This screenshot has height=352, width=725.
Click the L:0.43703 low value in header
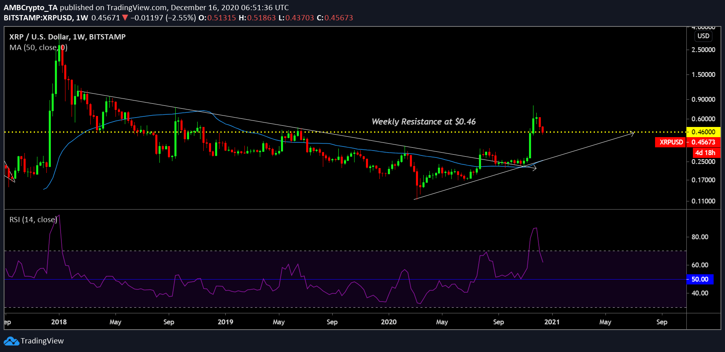[x=296, y=18]
